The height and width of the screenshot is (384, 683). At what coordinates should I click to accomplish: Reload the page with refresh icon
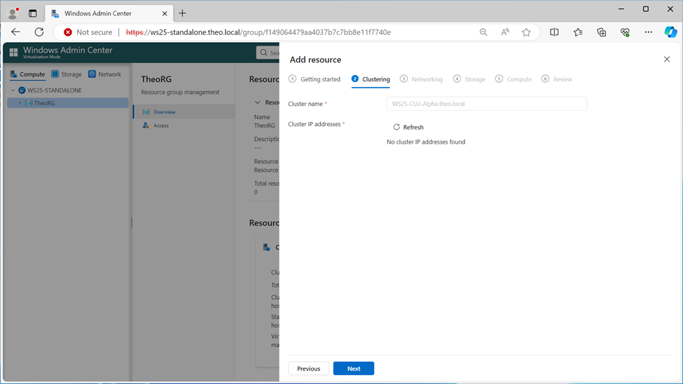(x=39, y=32)
